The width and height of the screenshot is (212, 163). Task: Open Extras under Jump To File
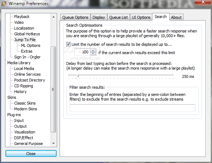(x=27, y=51)
